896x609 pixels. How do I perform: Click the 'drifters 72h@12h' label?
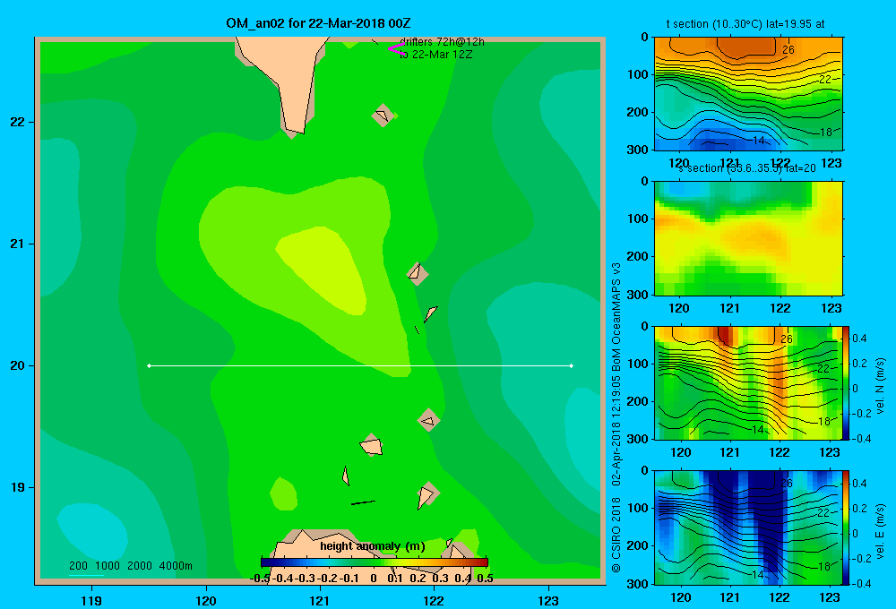[x=442, y=42]
